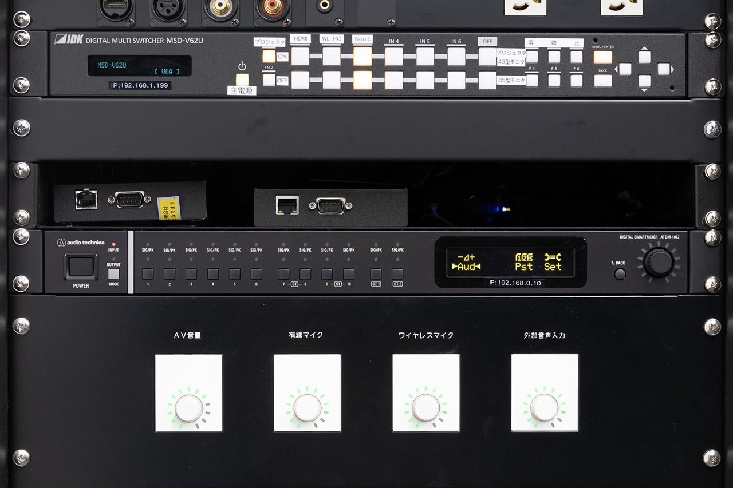Push the lit Neat input on the bottom row

pos(362,80)
